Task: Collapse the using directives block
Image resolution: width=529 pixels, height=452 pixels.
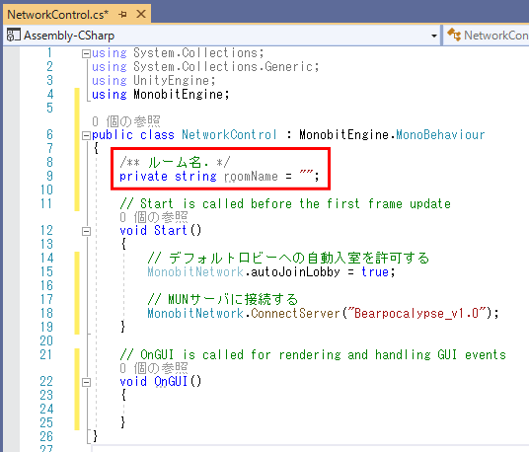Action: [87, 53]
